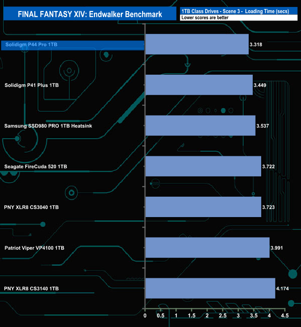Select the Solidigm P44 Pro 1TB label

pos(31,45)
